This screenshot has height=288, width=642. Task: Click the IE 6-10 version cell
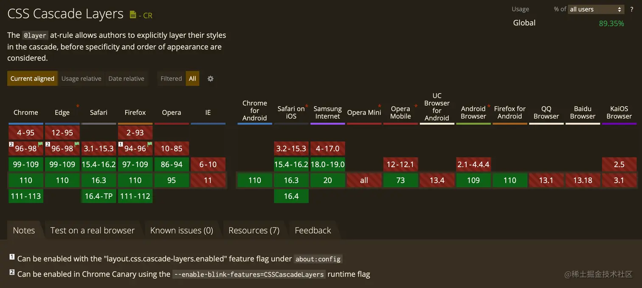tap(208, 165)
